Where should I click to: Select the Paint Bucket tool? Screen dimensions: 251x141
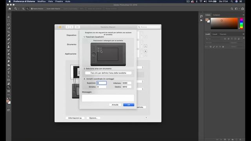9,58
